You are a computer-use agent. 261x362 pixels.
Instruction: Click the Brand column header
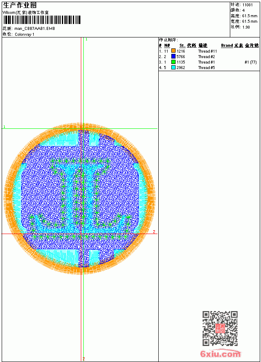[x=227, y=45]
